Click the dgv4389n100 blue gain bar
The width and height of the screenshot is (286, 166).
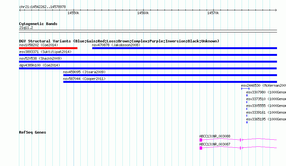[148, 68]
